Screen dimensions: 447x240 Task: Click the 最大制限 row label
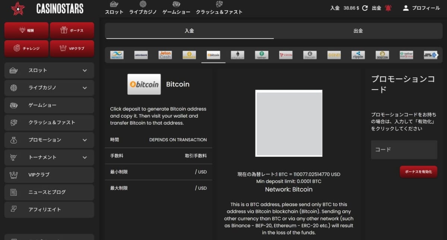[x=119, y=188]
